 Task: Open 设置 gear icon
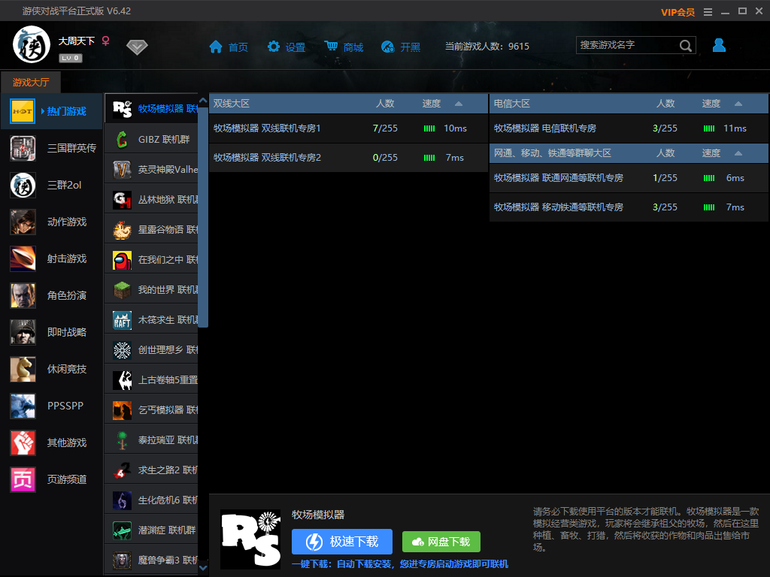click(274, 47)
